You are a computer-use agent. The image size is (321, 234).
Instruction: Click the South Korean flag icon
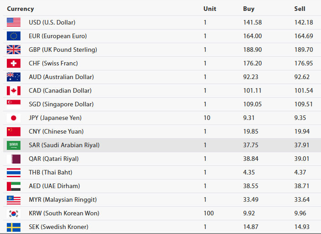tap(14, 213)
